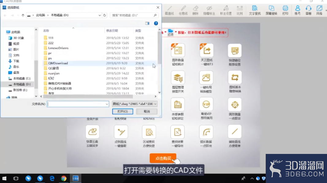Choose the 删除 eraser tool

[196, 10]
